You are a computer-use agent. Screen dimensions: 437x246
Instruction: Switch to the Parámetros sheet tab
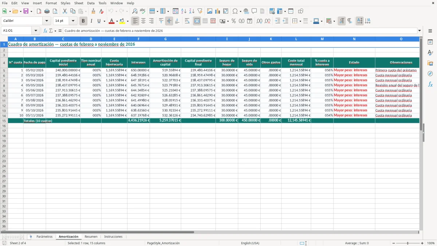[44, 237]
